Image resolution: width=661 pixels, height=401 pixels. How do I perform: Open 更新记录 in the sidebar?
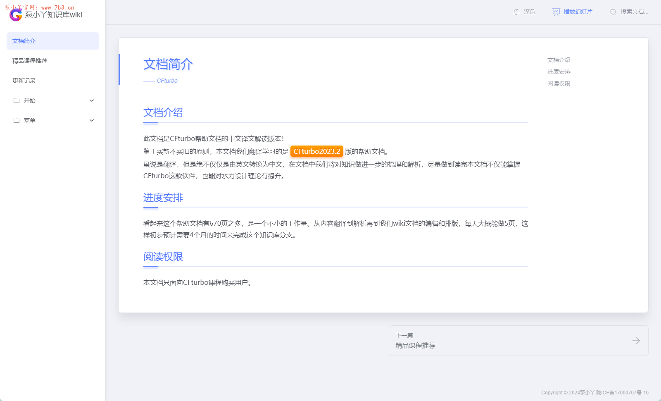point(53,81)
